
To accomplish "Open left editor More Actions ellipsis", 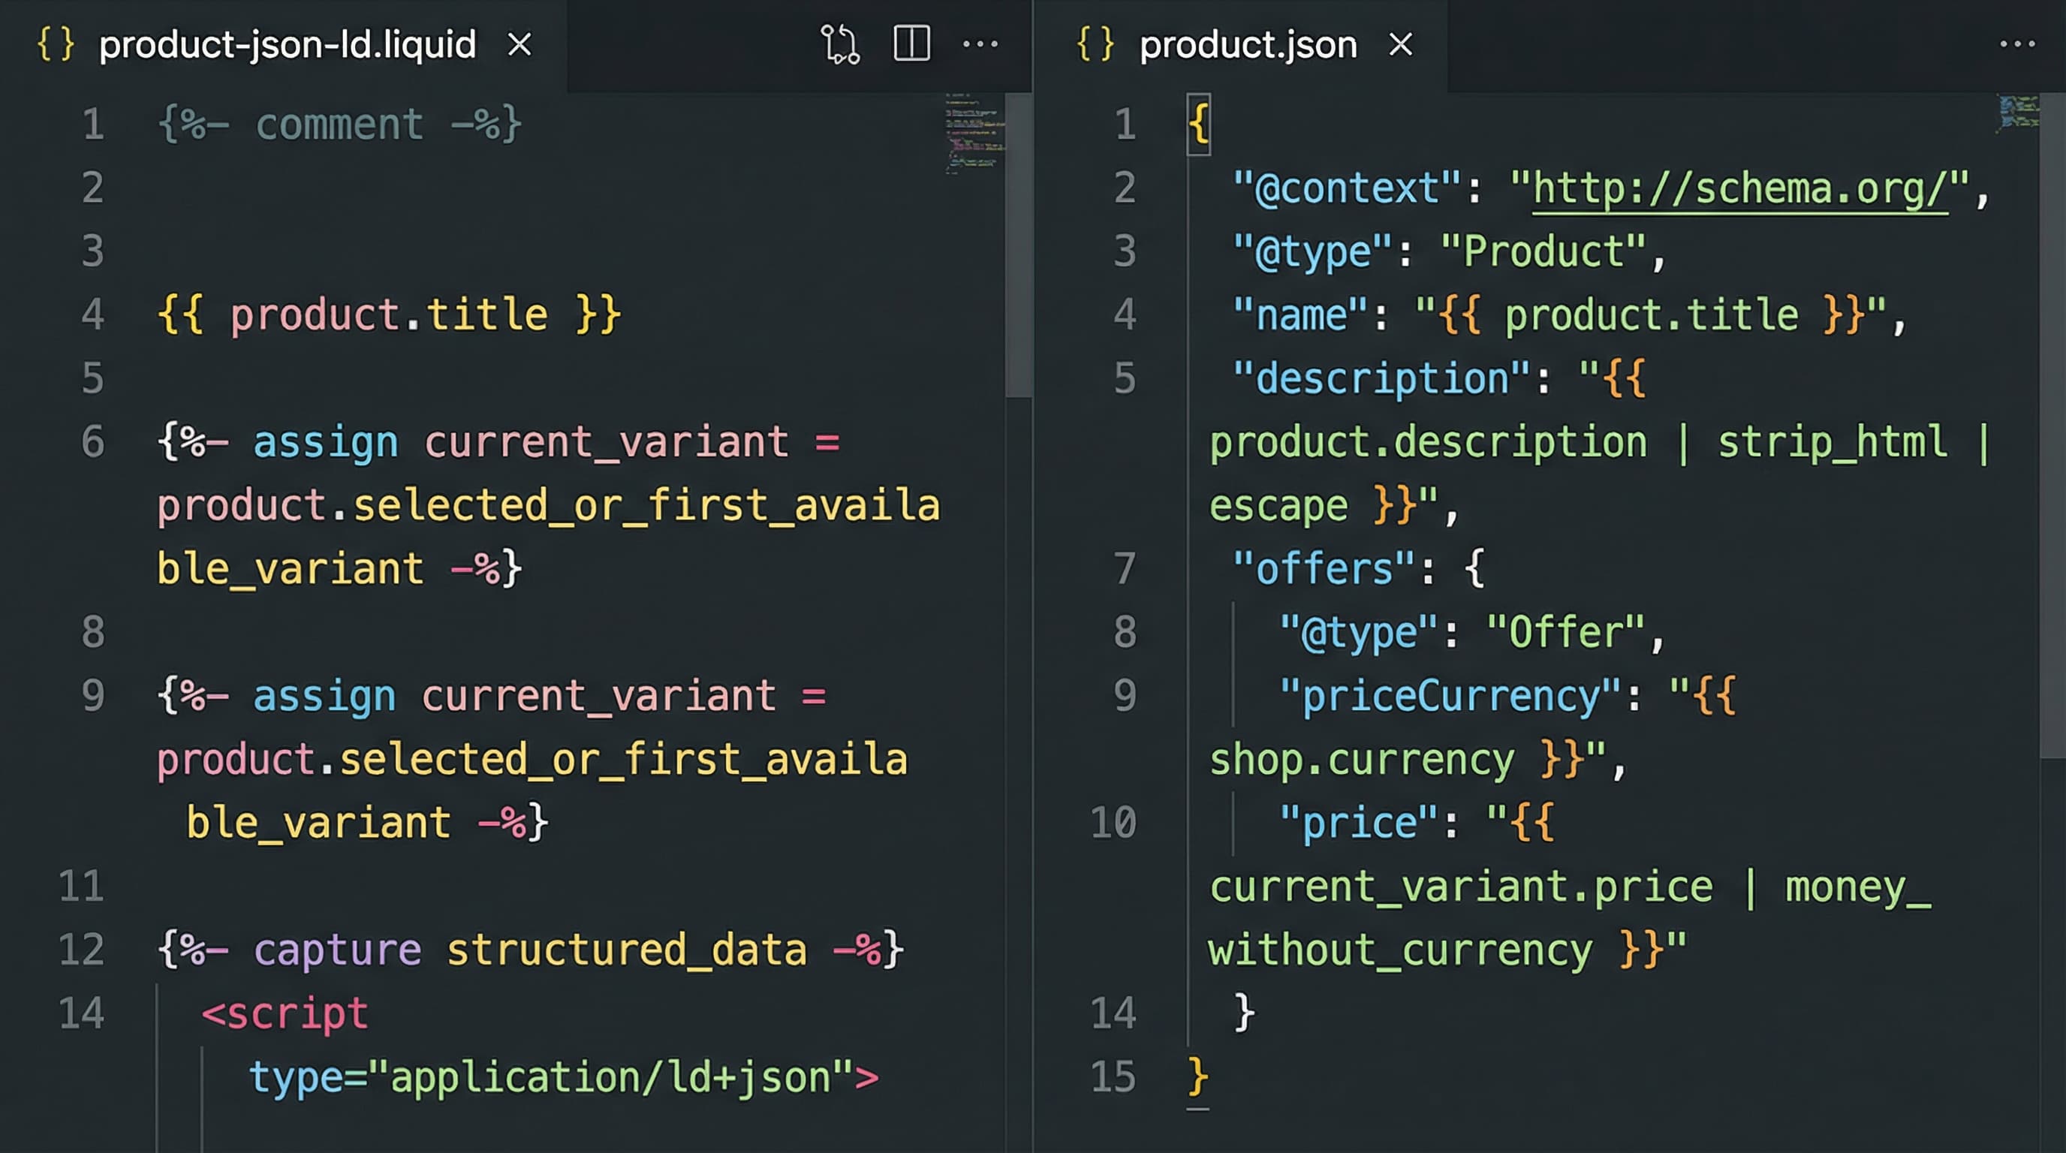I will [x=980, y=44].
